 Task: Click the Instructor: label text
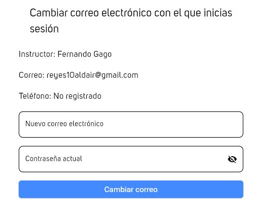pyautogui.click(x=37, y=54)
